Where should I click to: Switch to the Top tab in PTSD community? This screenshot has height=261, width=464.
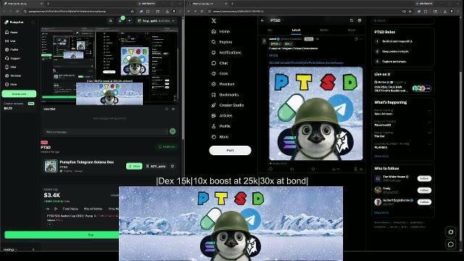[270, 30]
